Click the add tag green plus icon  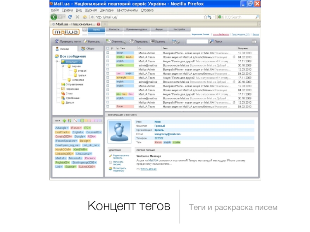[x=64, y=121]
